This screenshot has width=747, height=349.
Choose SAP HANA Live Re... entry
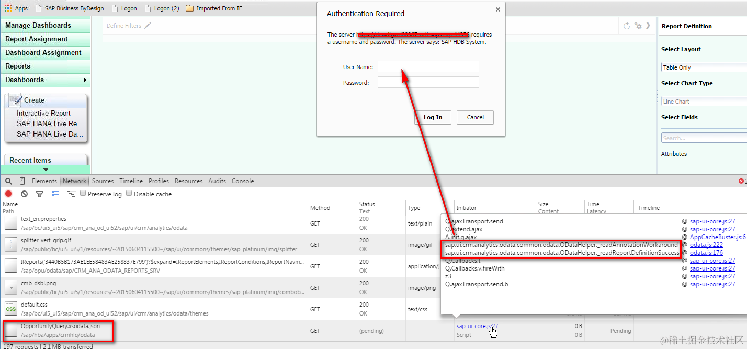(50, 123)
